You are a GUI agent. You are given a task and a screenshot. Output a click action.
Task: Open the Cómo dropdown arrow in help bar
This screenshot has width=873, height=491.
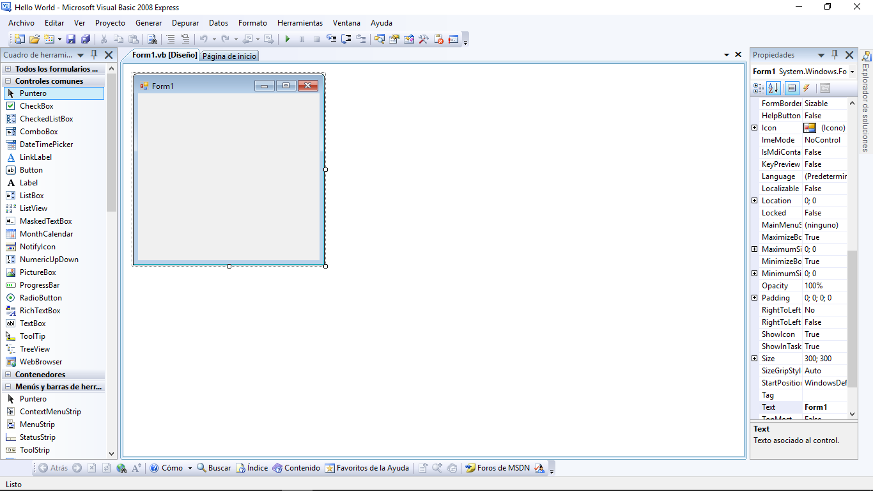click(190, 468)
